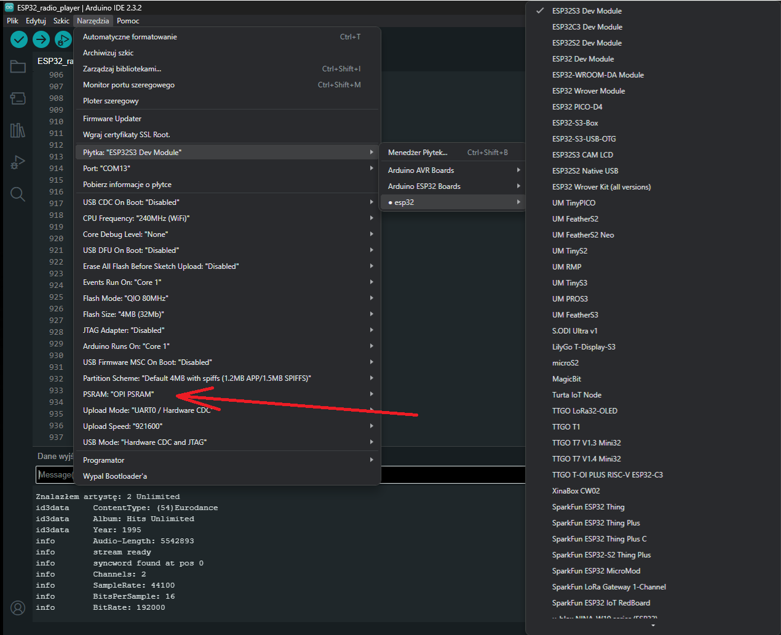Select TTGO LoRa32-OLED board
Screen dimensions: 781x635
click(x=653, y=411)
